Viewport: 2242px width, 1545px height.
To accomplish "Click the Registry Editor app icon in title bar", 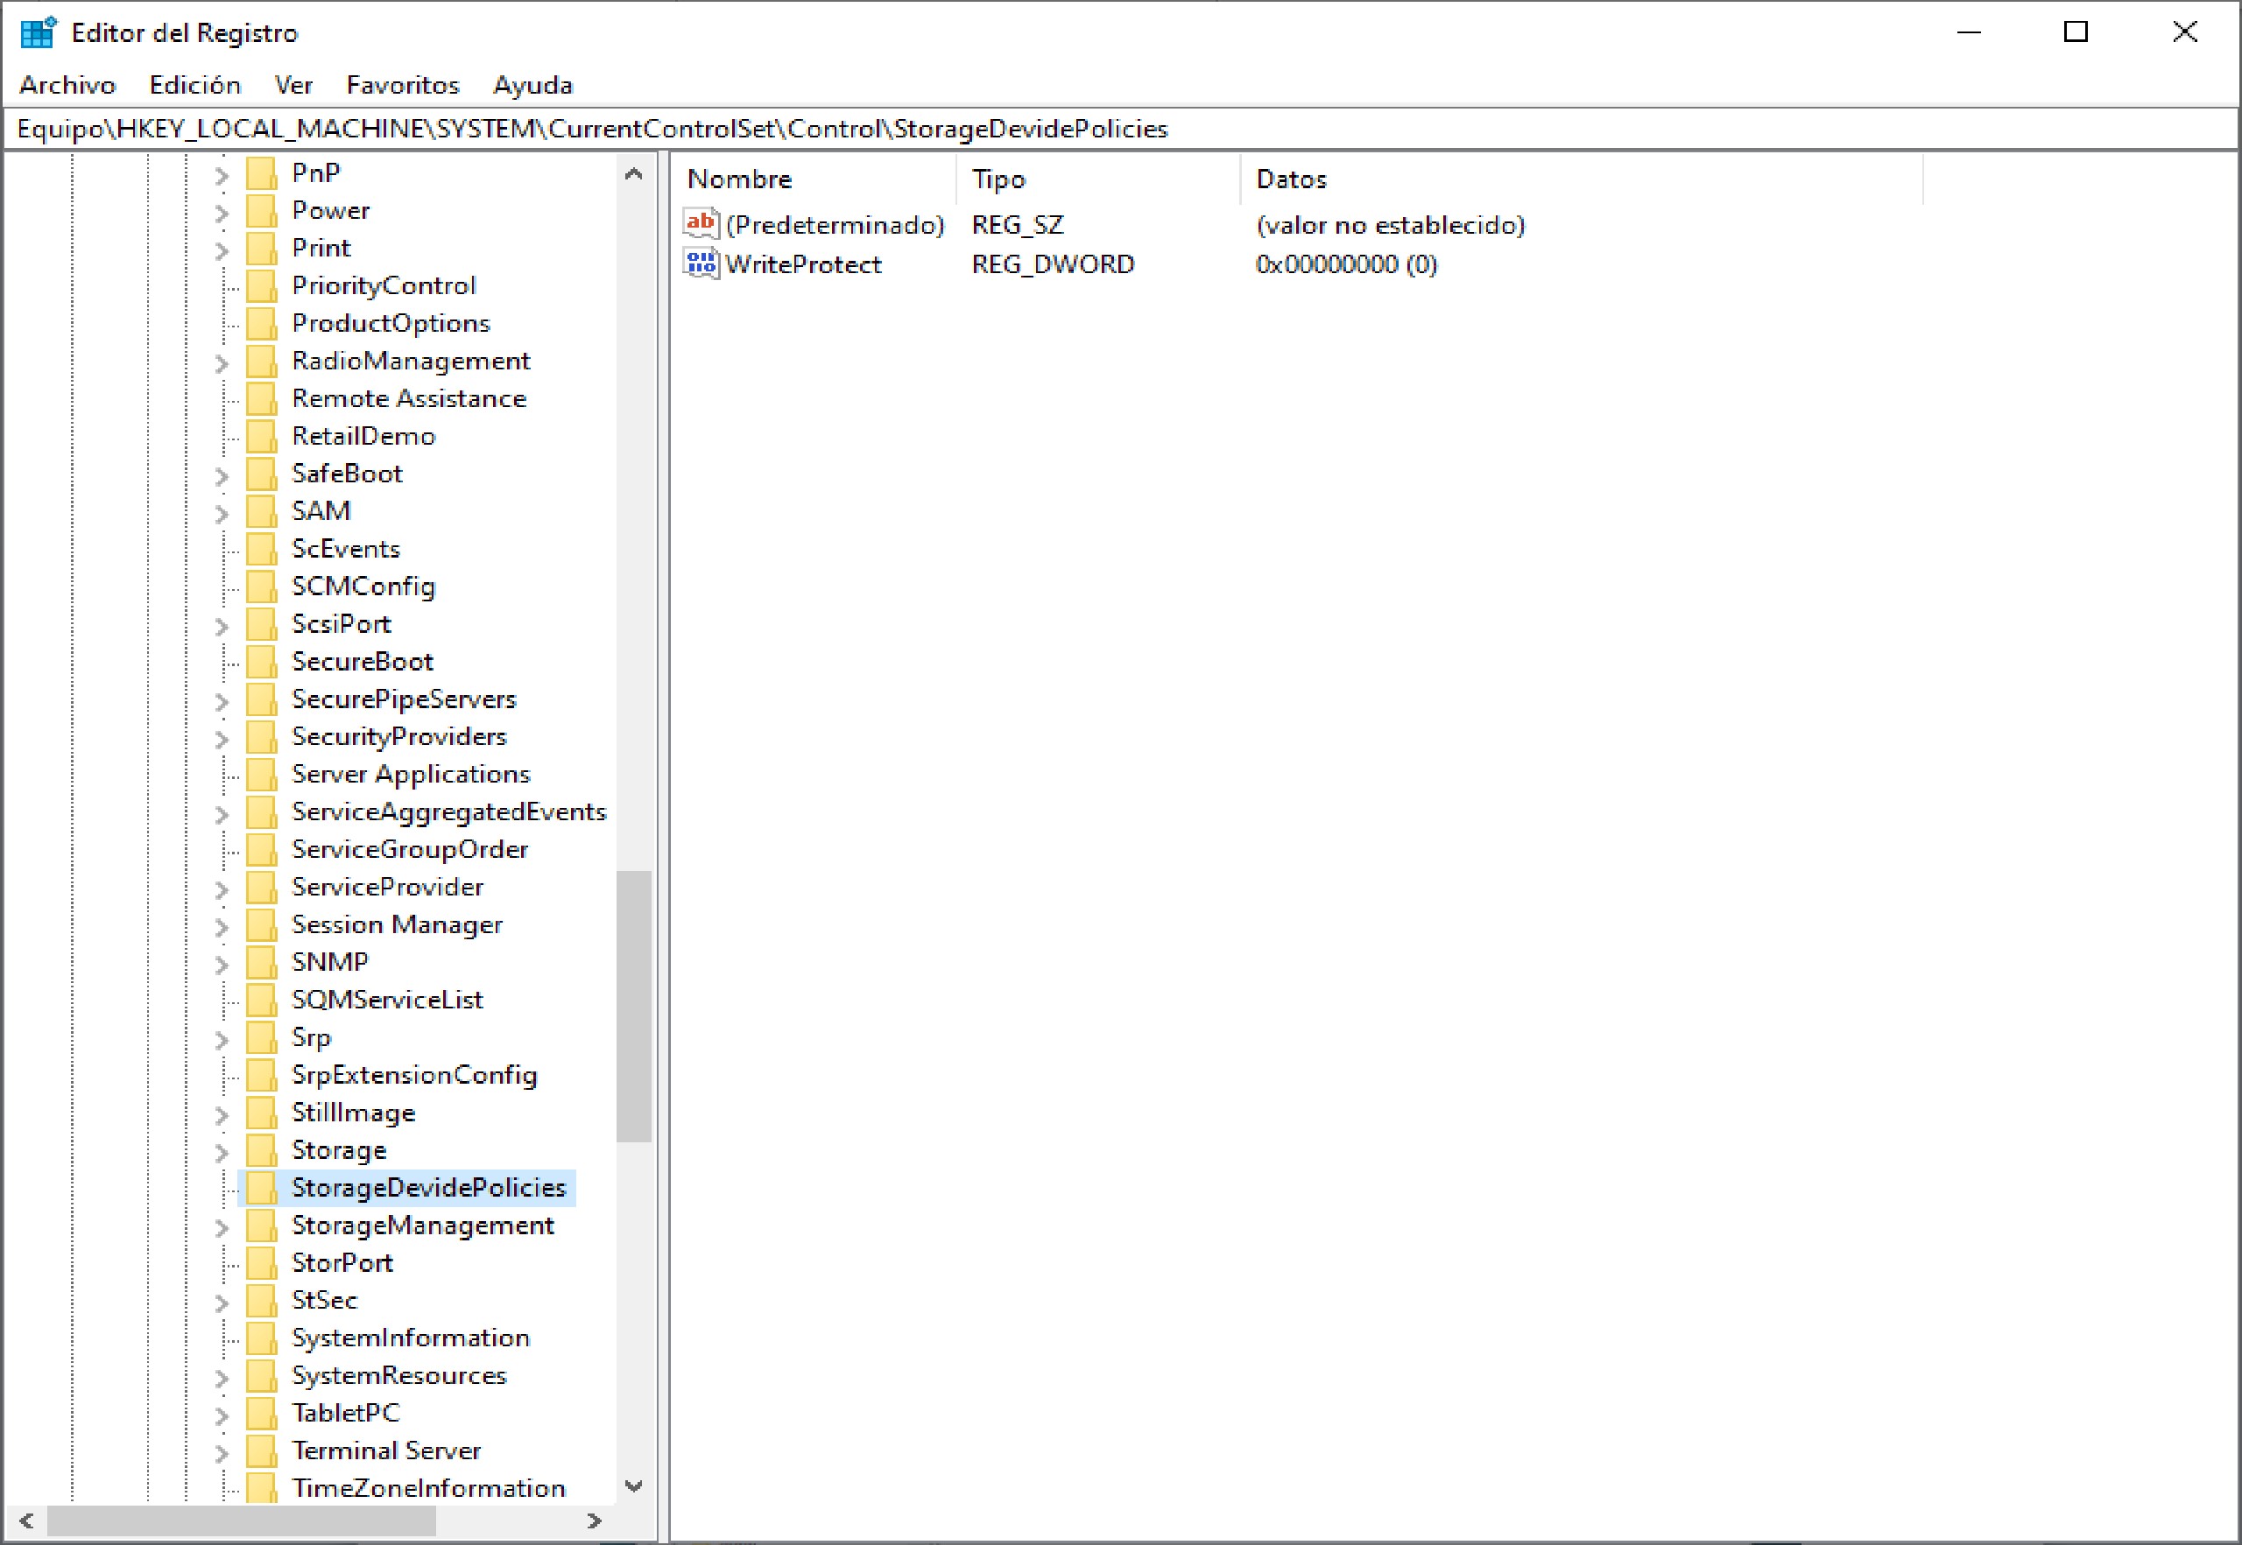I will [x=38, y=33].
